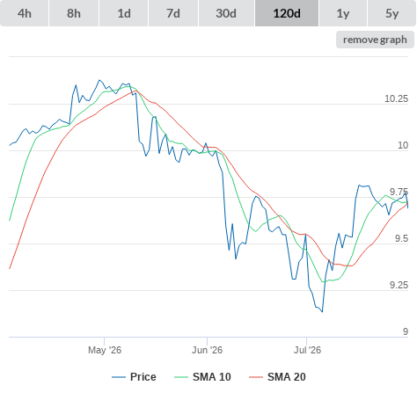
Task: Click the active 120d range tab
Action: (x=287, y=13)
